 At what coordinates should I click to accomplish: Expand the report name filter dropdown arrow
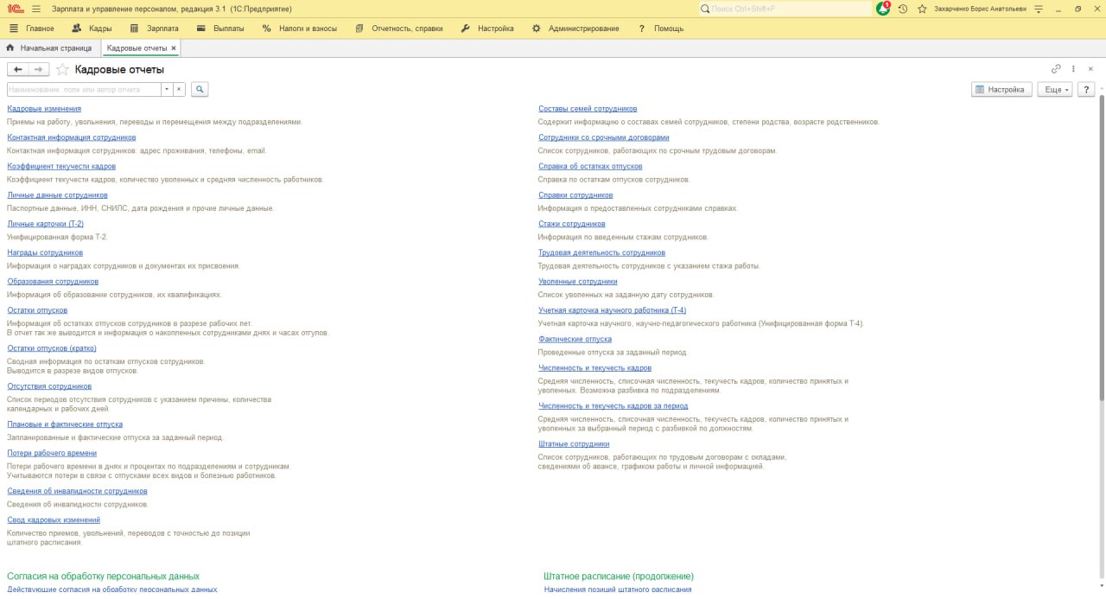point(164,89)
